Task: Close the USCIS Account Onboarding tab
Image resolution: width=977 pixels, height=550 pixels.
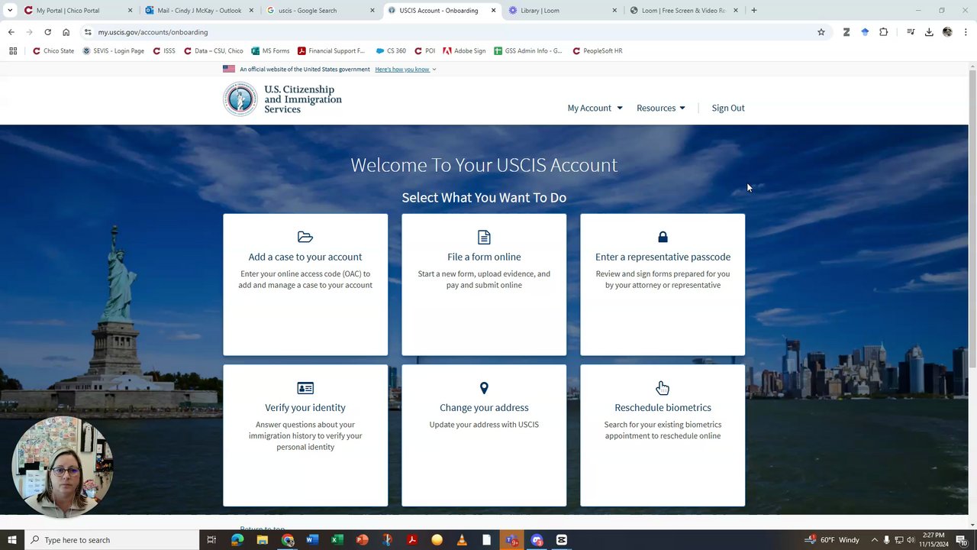Action: click(493, 11)
